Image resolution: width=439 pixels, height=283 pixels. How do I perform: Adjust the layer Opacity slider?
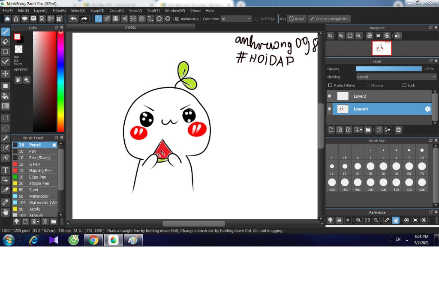click(388, 69)
